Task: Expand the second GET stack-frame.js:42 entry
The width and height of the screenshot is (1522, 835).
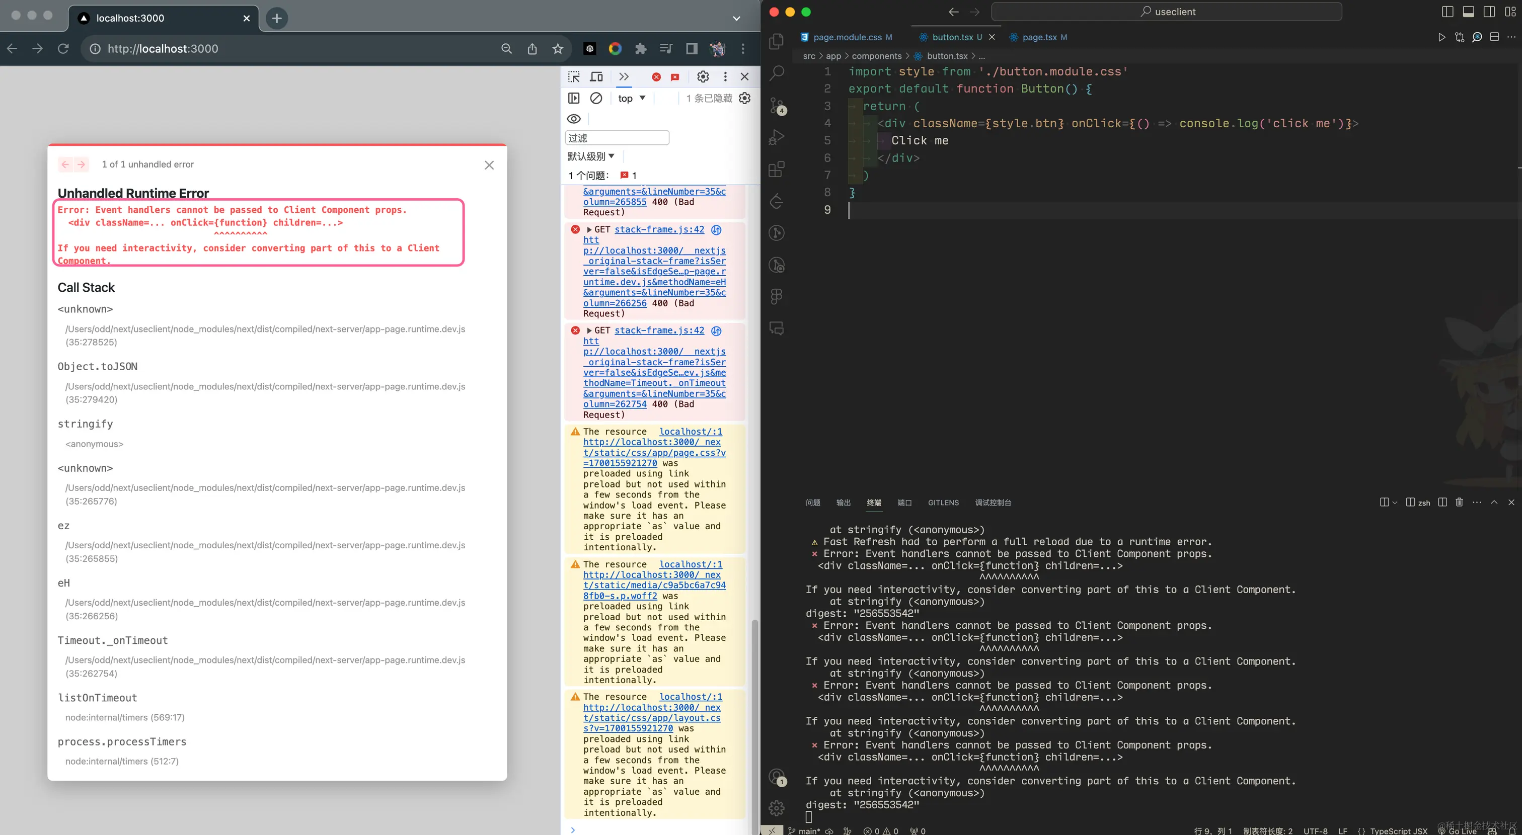Action: tap(589, 330)
